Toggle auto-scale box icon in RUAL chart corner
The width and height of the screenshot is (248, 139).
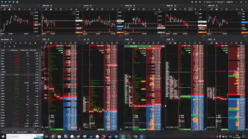155,13
